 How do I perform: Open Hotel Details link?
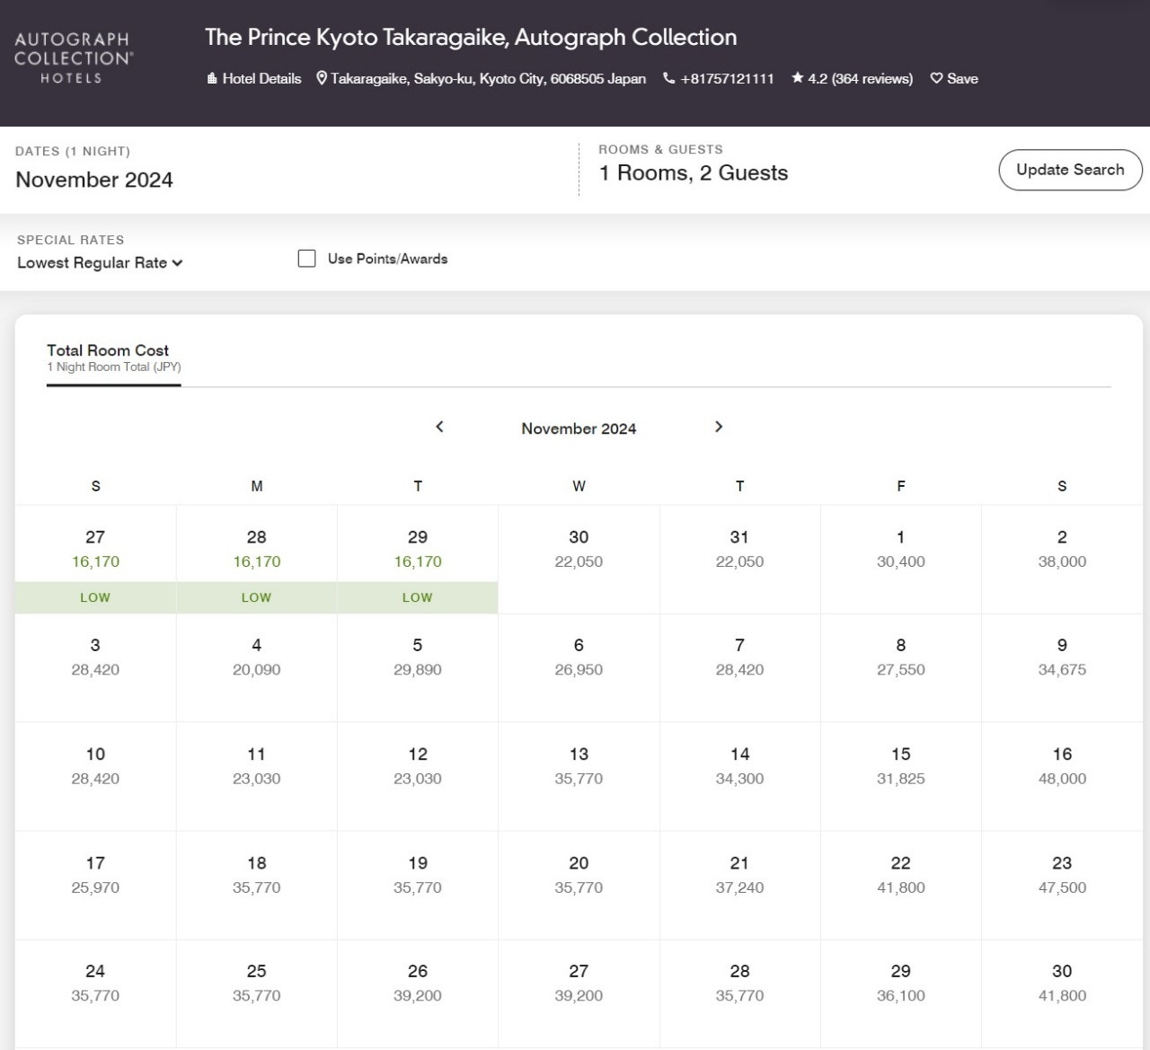[254, 79]
